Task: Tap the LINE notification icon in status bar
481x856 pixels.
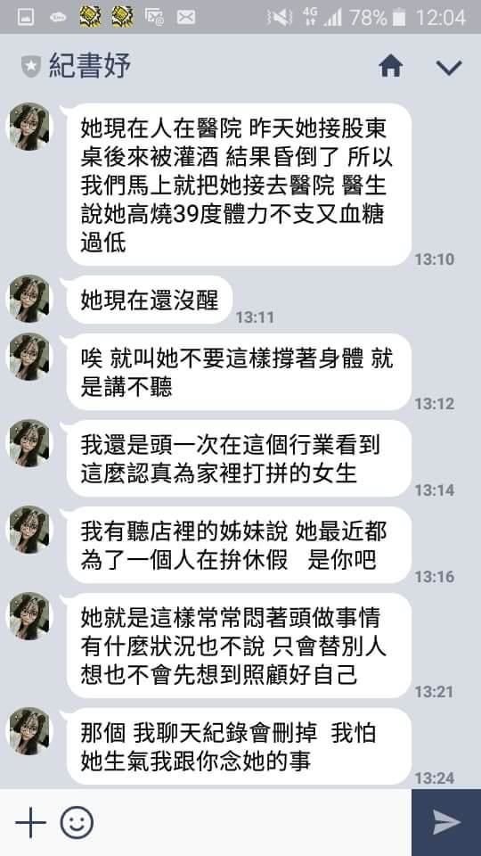Action: click(x=58, y=18)
